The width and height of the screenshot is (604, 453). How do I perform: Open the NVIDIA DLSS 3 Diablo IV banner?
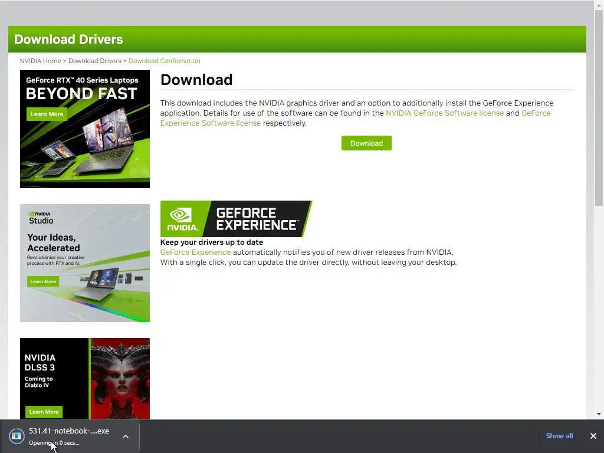tap(85, 379)
